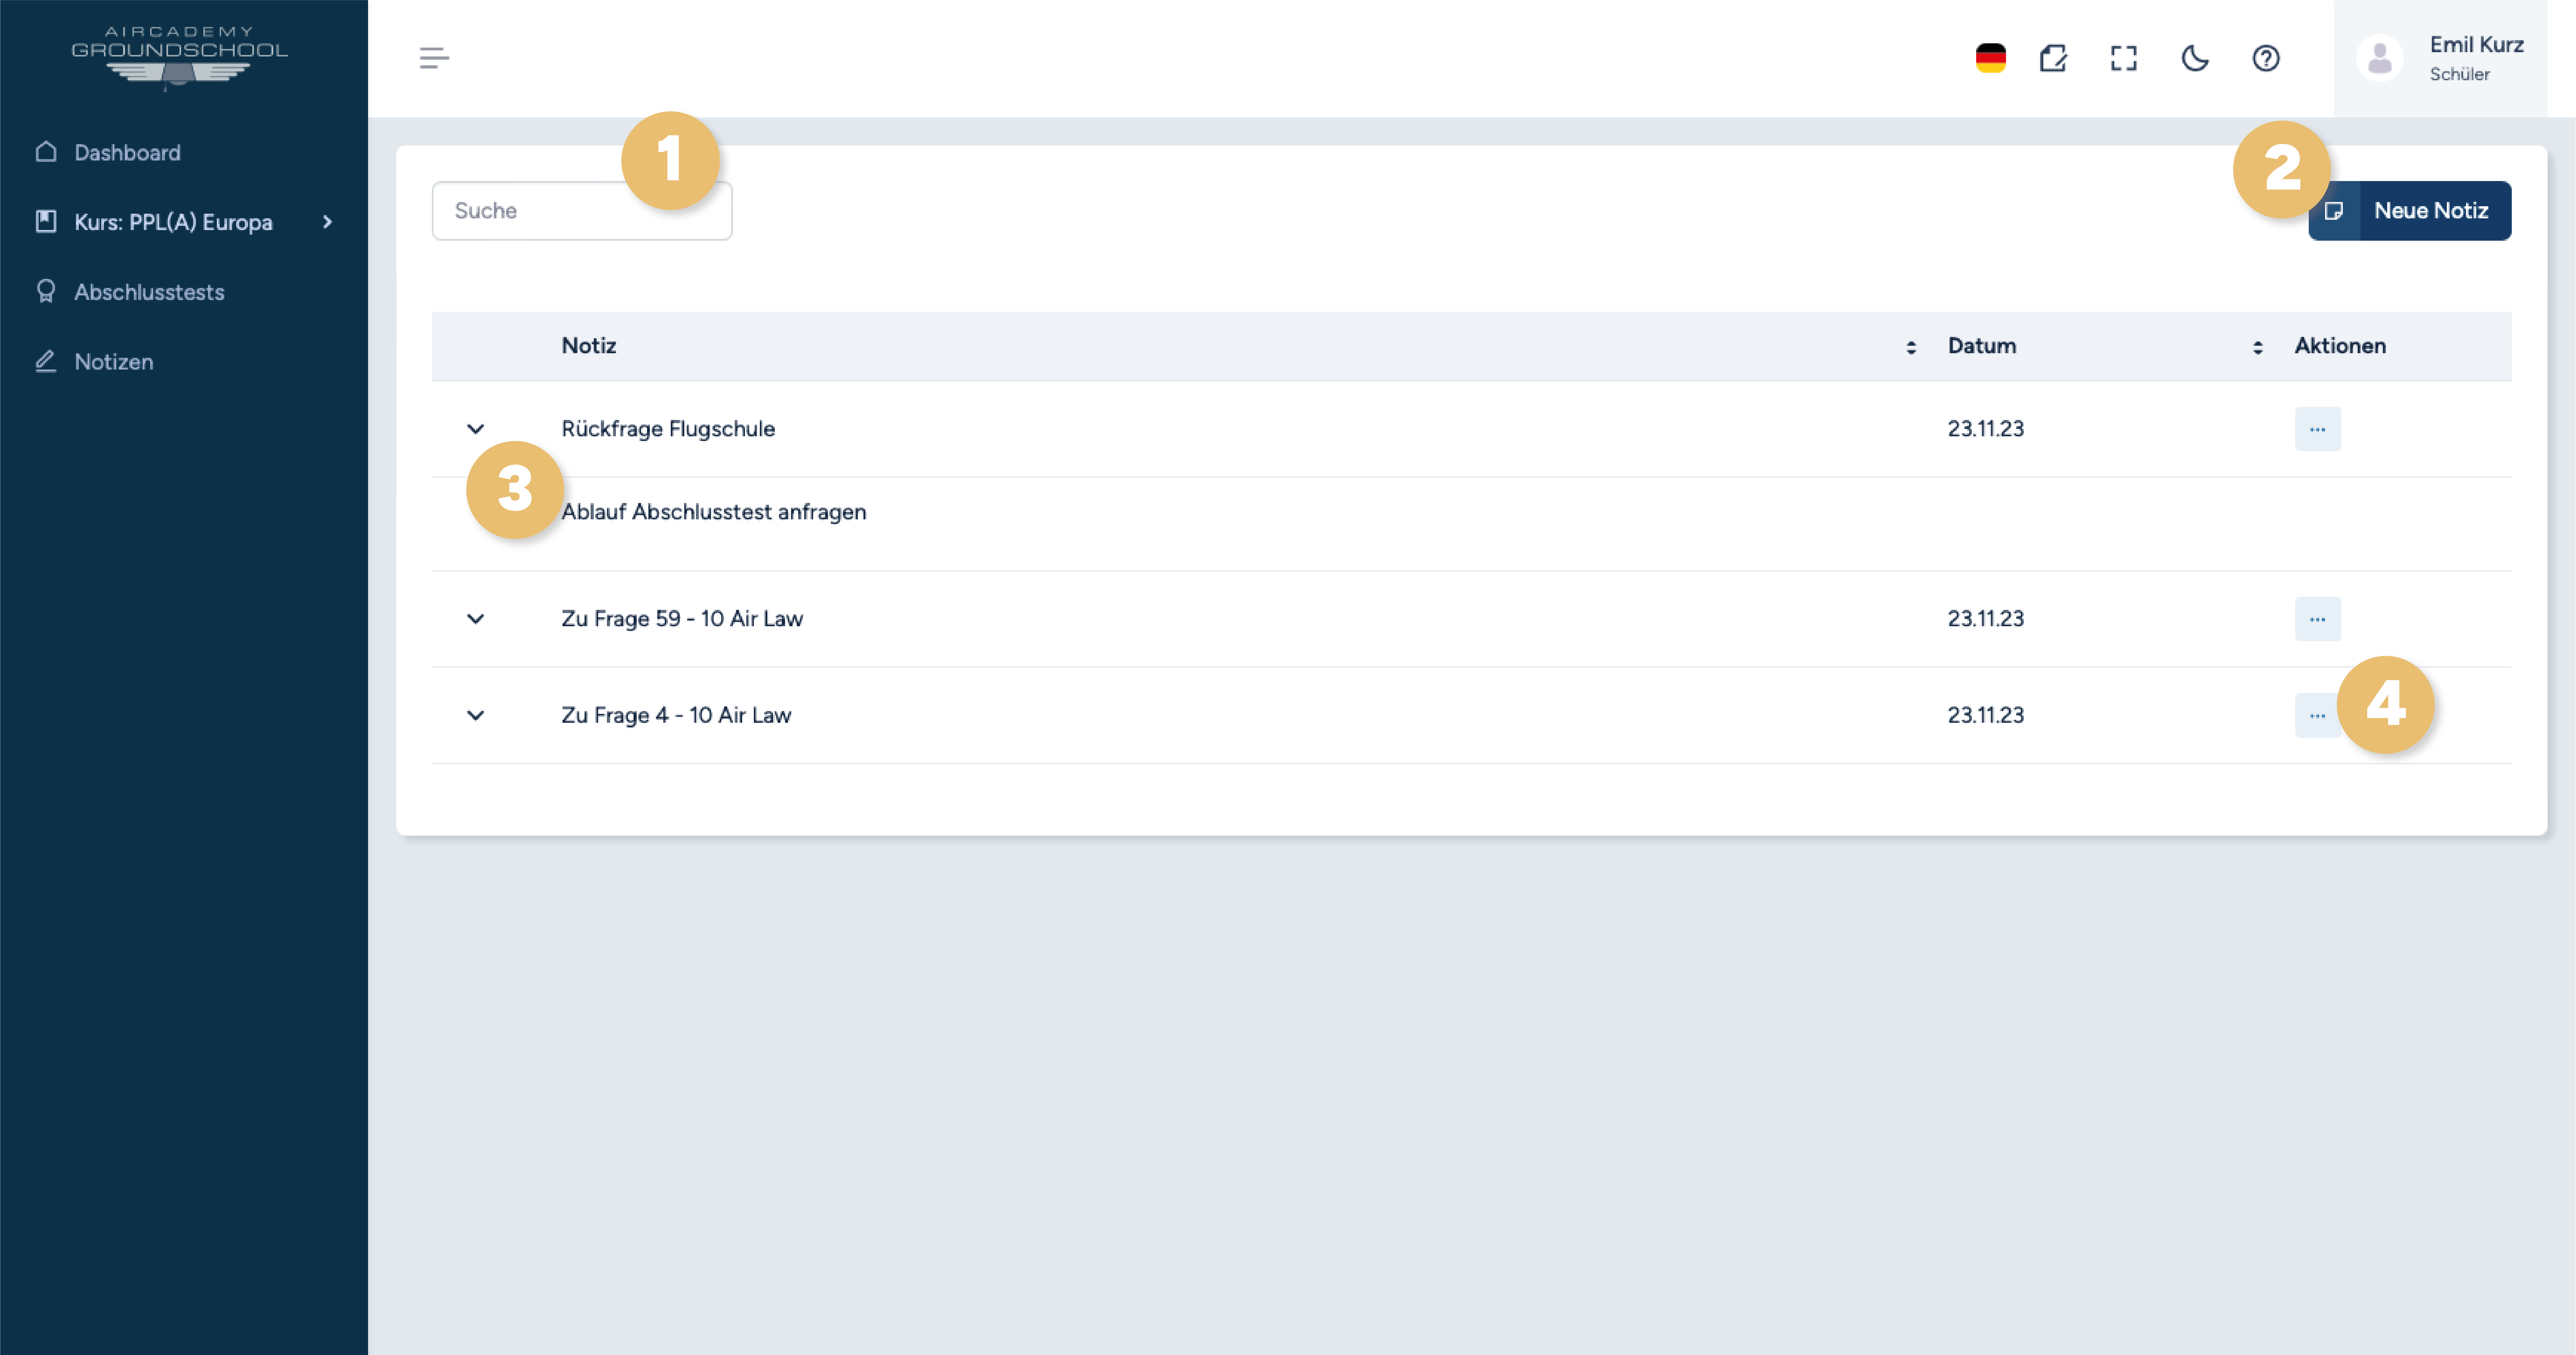
Task: Toggle dark mode with the moon icon
Action: [x=2195, y=58]
